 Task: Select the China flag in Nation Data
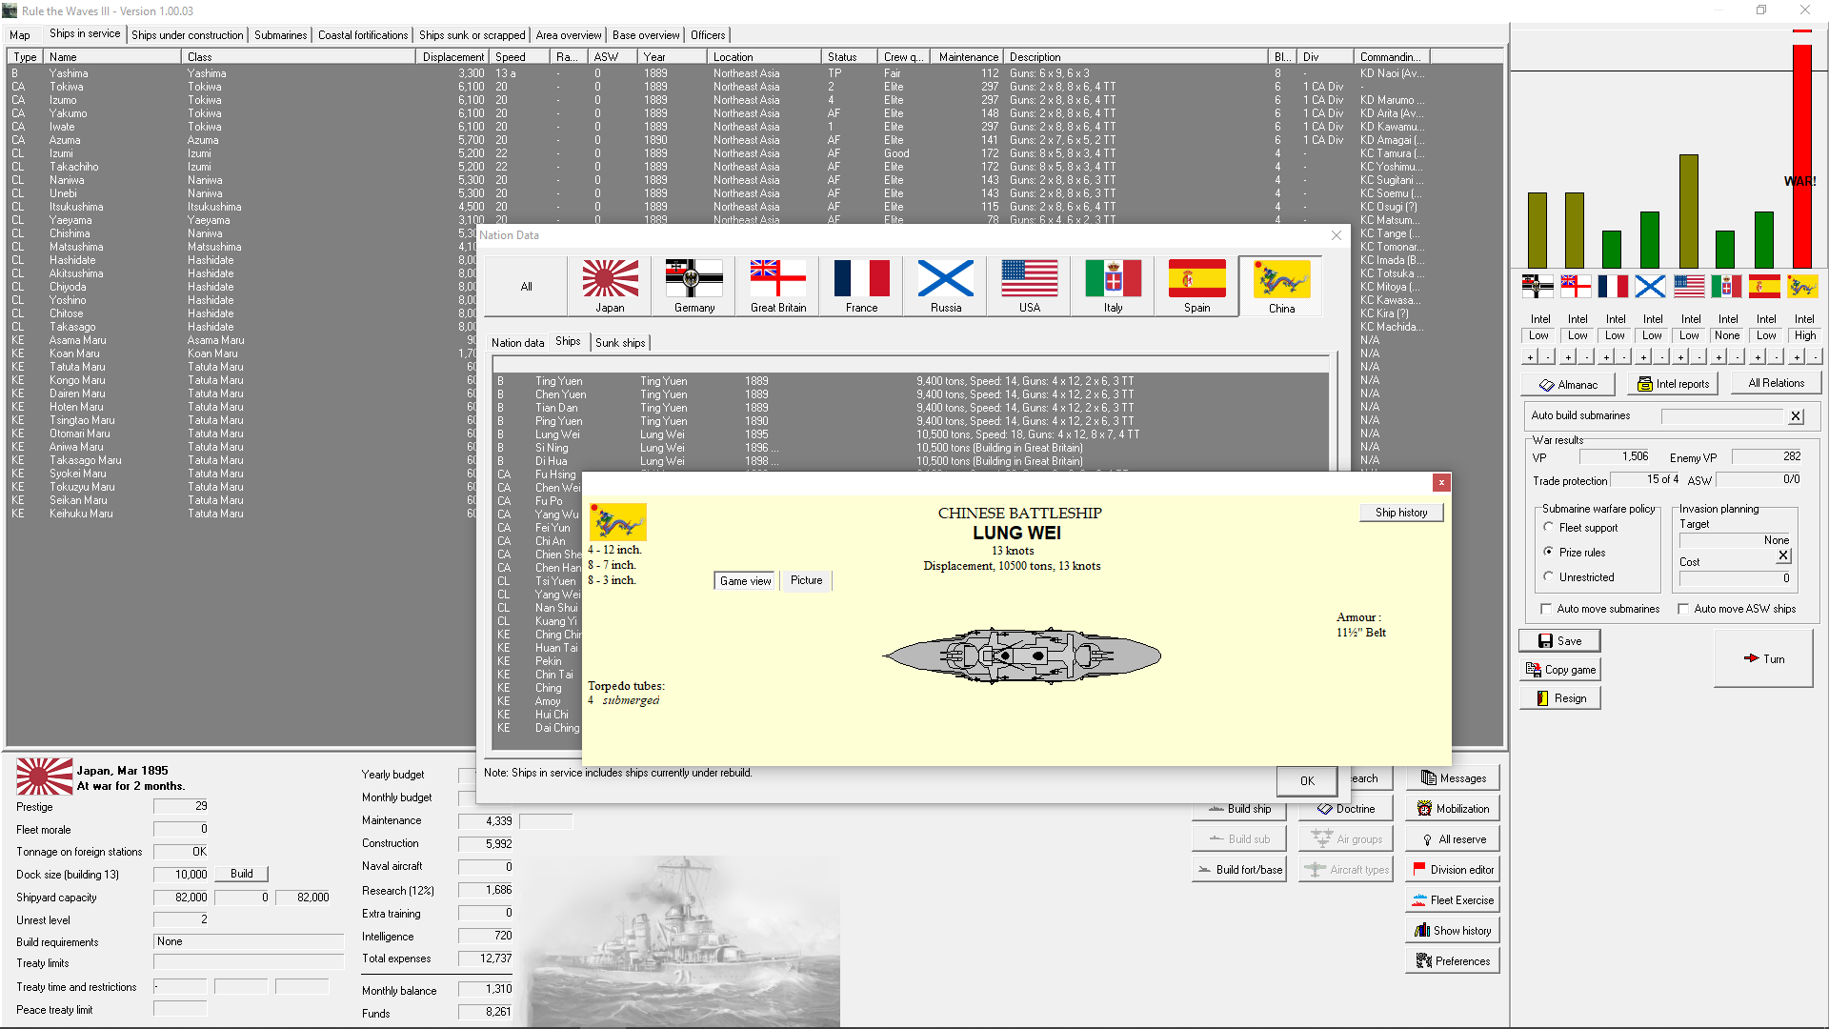1281,286
